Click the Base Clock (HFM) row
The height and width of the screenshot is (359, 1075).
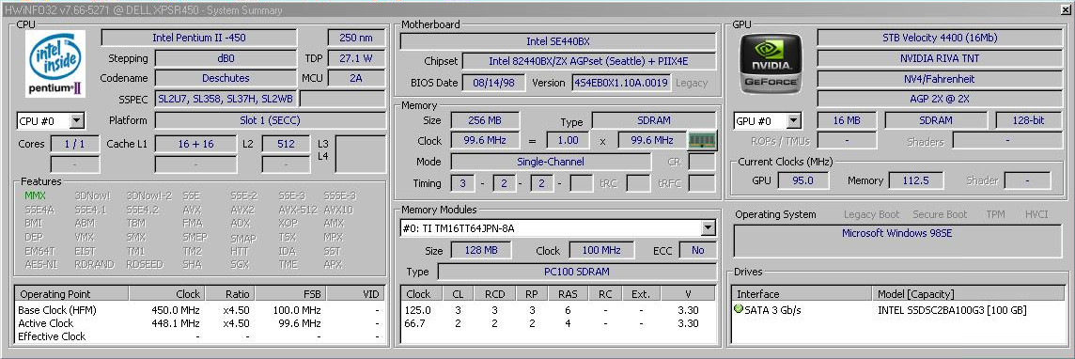click(199, 310)
